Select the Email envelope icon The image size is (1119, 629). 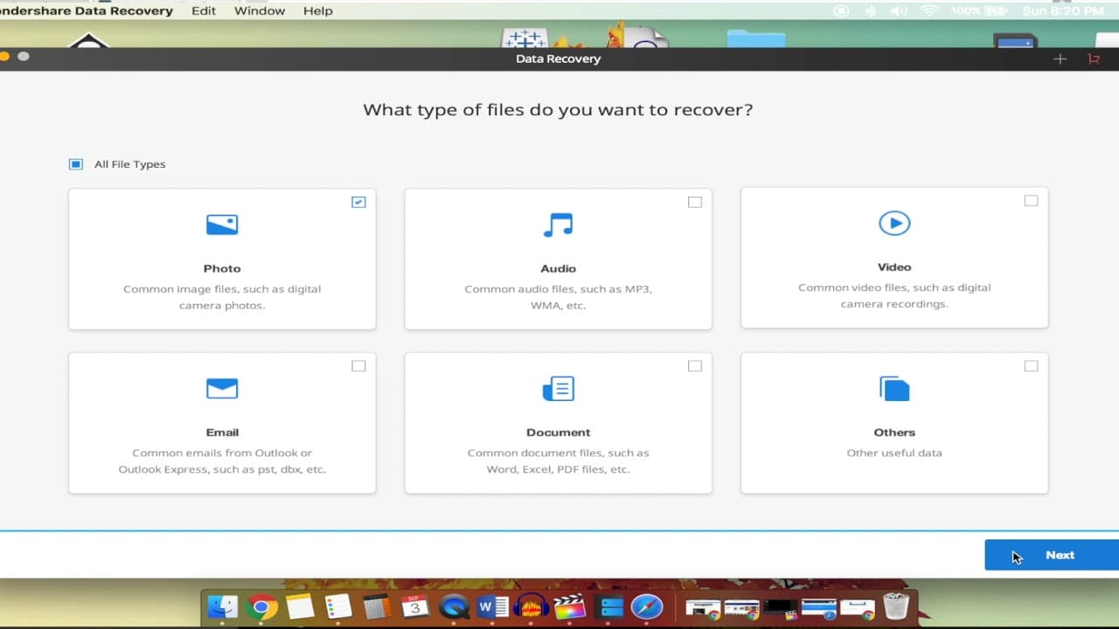pos(222,389)
